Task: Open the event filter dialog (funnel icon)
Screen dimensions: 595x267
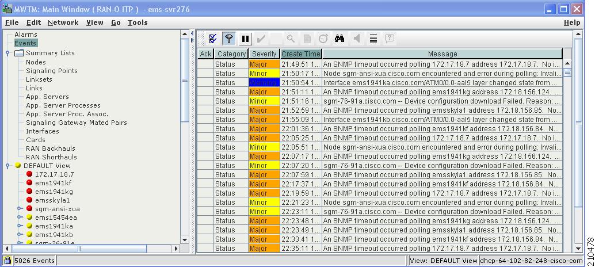Action: [x=228, y=39]
